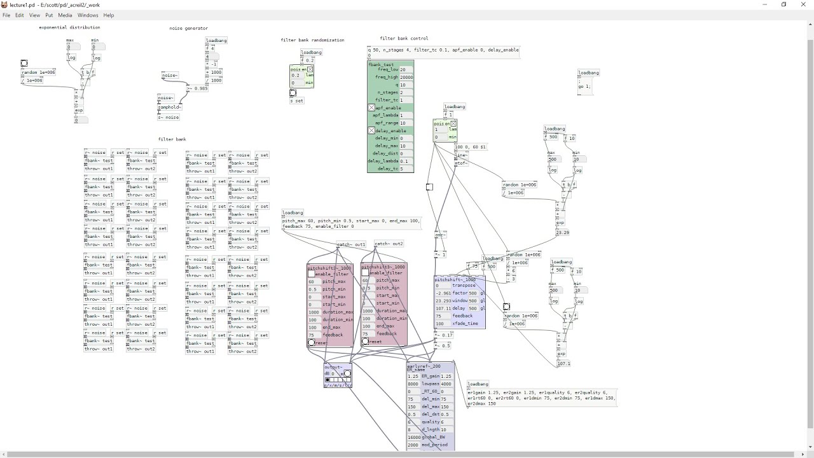This screenshot has width=814, height=458.
Task: Toggle enable_filter in the right pitchshift3~_1000
Action: click(365, 273)
